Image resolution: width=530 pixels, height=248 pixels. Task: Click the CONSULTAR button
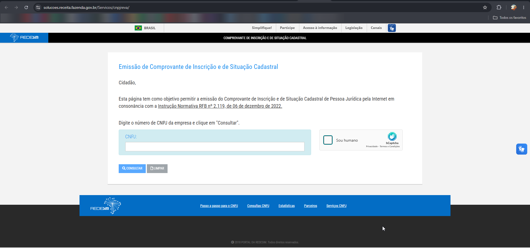(x=132, y=168)
